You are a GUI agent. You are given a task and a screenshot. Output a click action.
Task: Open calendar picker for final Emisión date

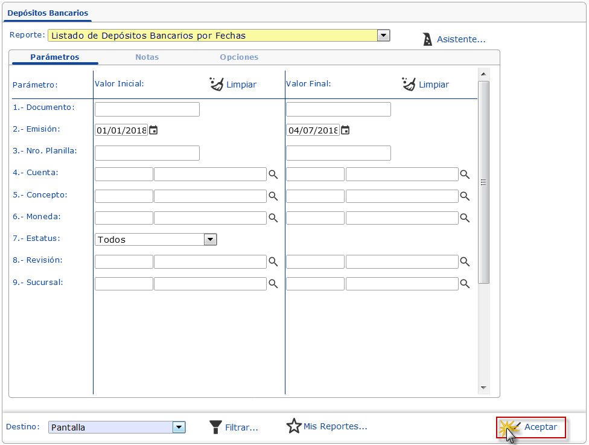[345, 130]
